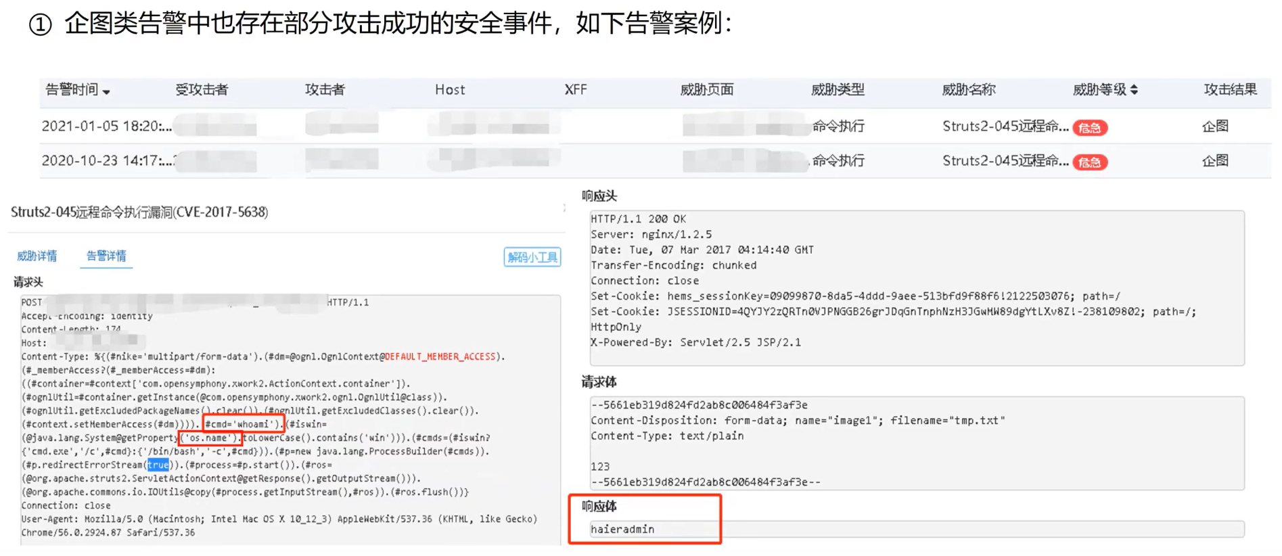Click the 威胁页面 column header
The width and height of the screenshot is (1282, 556).
point(706,89)
